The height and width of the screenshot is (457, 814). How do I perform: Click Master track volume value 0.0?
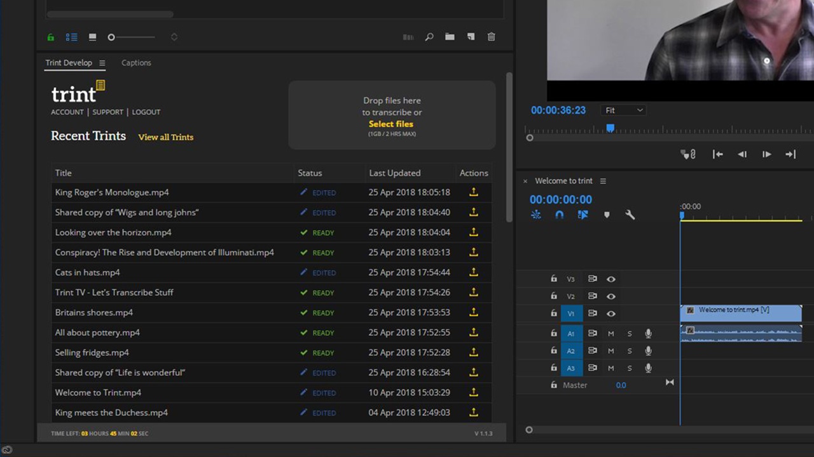point(621,385)
